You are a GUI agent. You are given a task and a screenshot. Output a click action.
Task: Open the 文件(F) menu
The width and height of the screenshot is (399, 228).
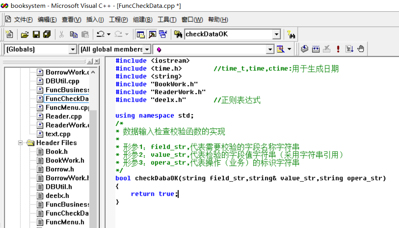(x=23, y=20)
